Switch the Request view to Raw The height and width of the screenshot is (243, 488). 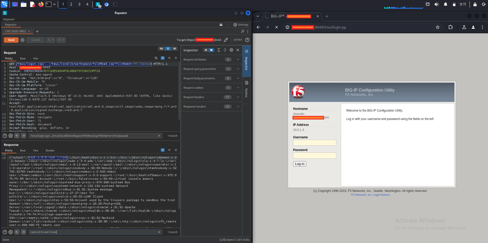click(x=23, y=58)
